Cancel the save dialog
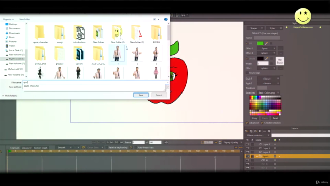Screen dimensions: 330x186 159,95
